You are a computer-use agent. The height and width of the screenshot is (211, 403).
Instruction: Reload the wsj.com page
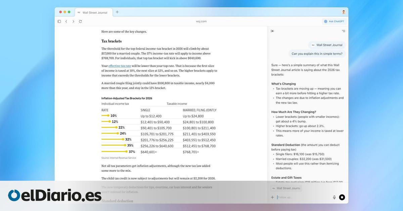(x=80, y=22)
